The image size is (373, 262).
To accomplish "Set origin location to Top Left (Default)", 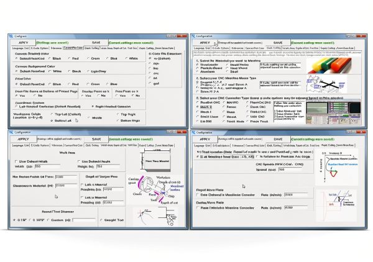I will (66, 114).
